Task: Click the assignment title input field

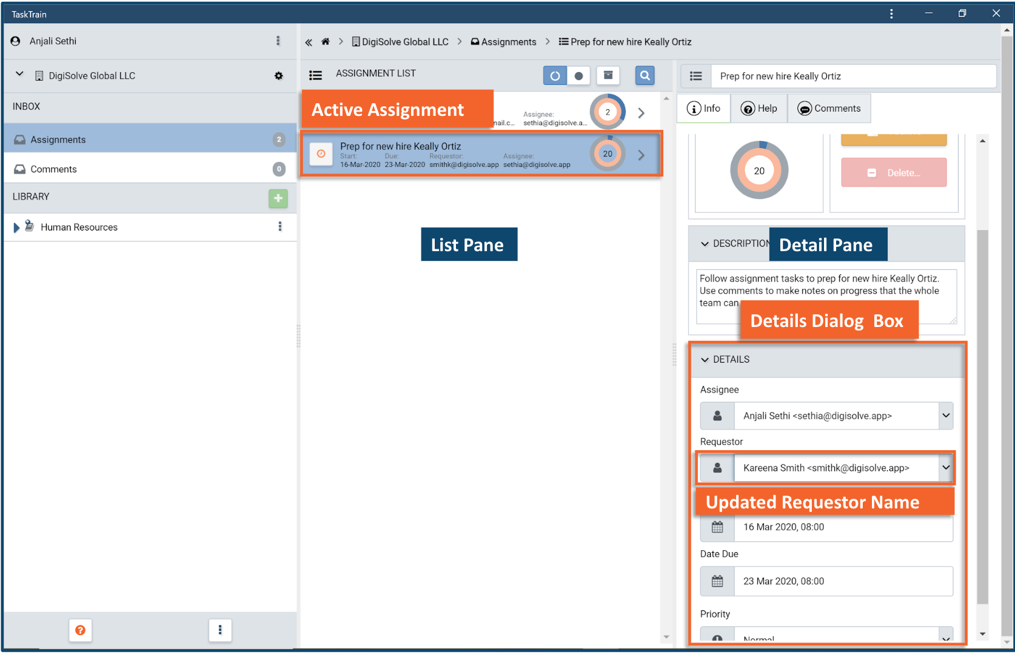Action: pyautogui.click(x=853, y=76)
